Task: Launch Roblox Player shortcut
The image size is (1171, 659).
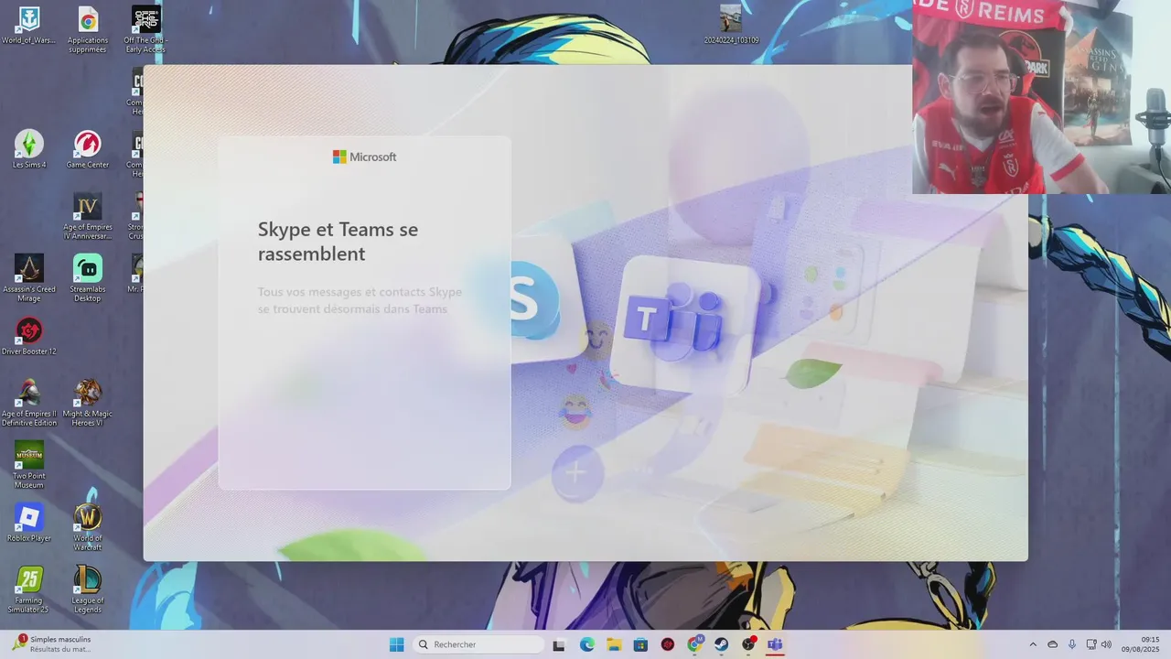Action: [x=29, y=523]
